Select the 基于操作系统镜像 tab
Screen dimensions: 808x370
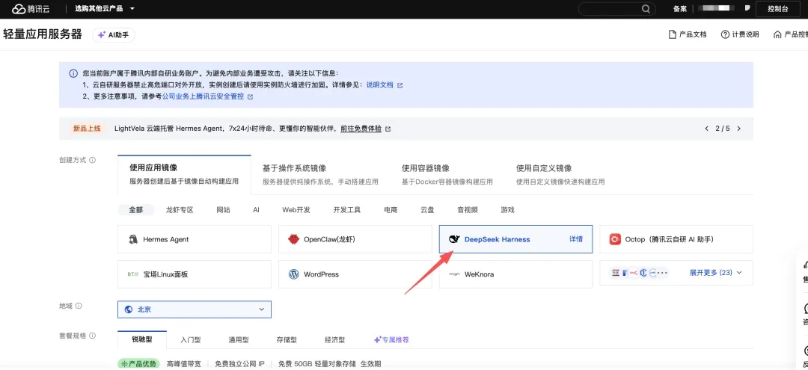[320, 174]
